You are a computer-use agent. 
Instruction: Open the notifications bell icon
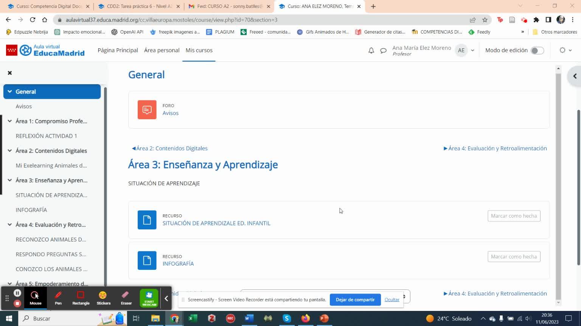(x=371, y=51)
